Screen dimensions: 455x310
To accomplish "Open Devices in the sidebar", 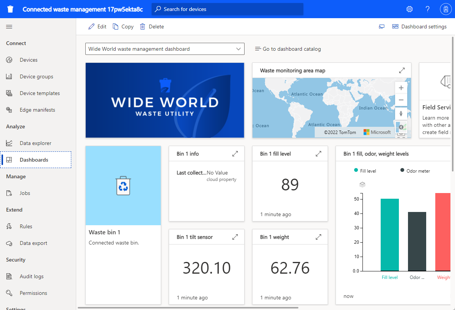I will pyautogui.click(x=28, y=60).
